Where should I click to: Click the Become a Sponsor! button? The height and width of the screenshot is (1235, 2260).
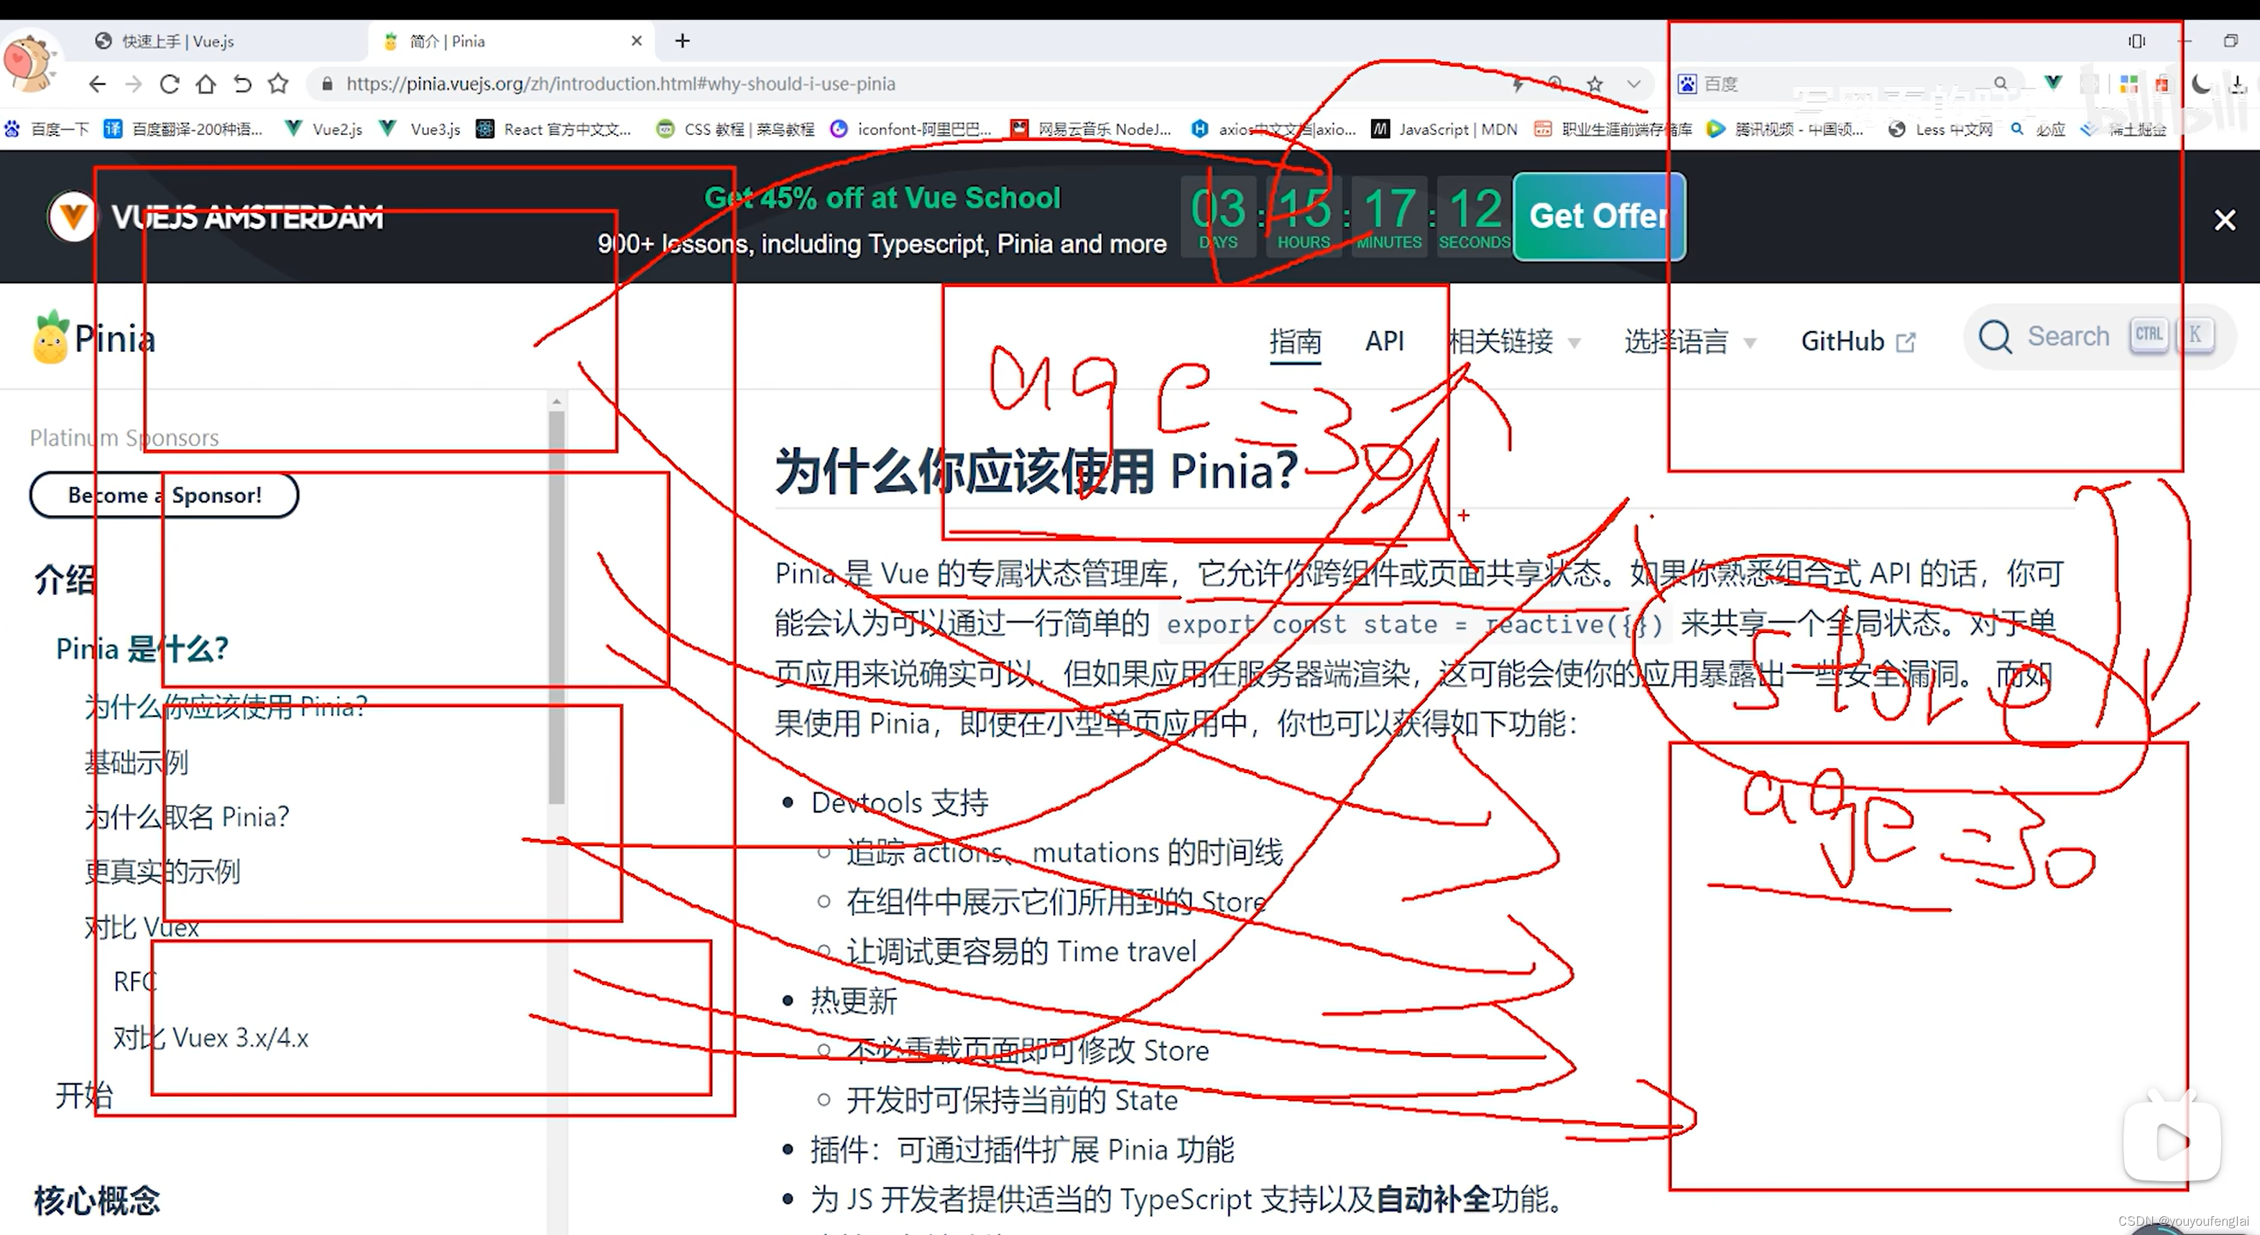[164, 496]
